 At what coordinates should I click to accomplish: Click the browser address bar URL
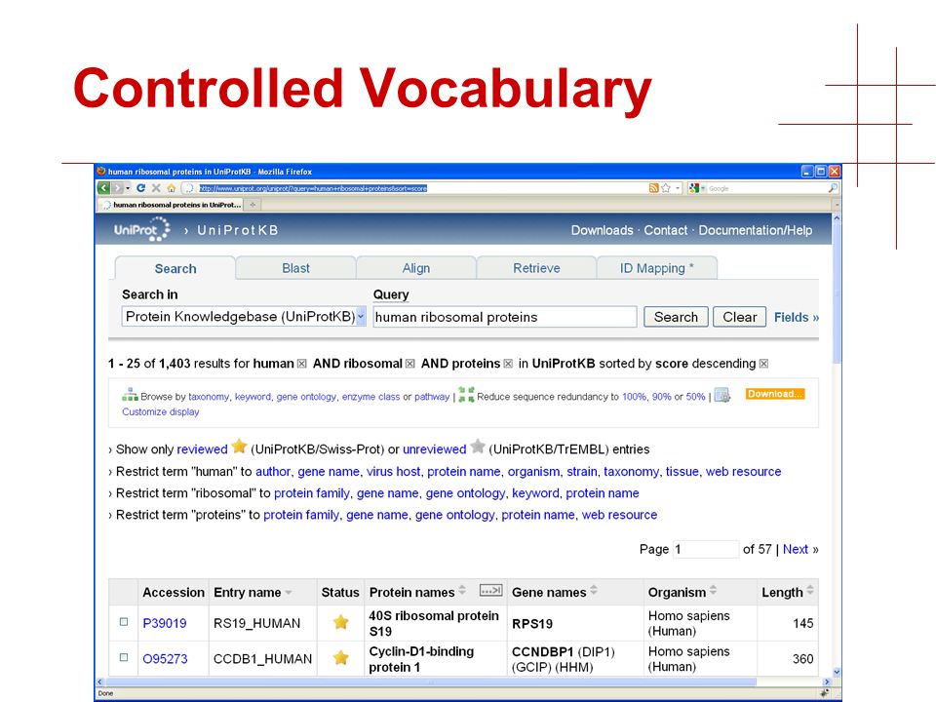click(x=313, y=188)
